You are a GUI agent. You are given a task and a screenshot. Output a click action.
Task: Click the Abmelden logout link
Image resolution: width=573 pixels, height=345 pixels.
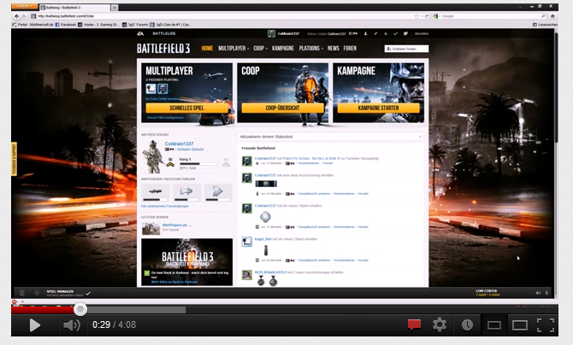pyautogui.click(x=422, y=33)
